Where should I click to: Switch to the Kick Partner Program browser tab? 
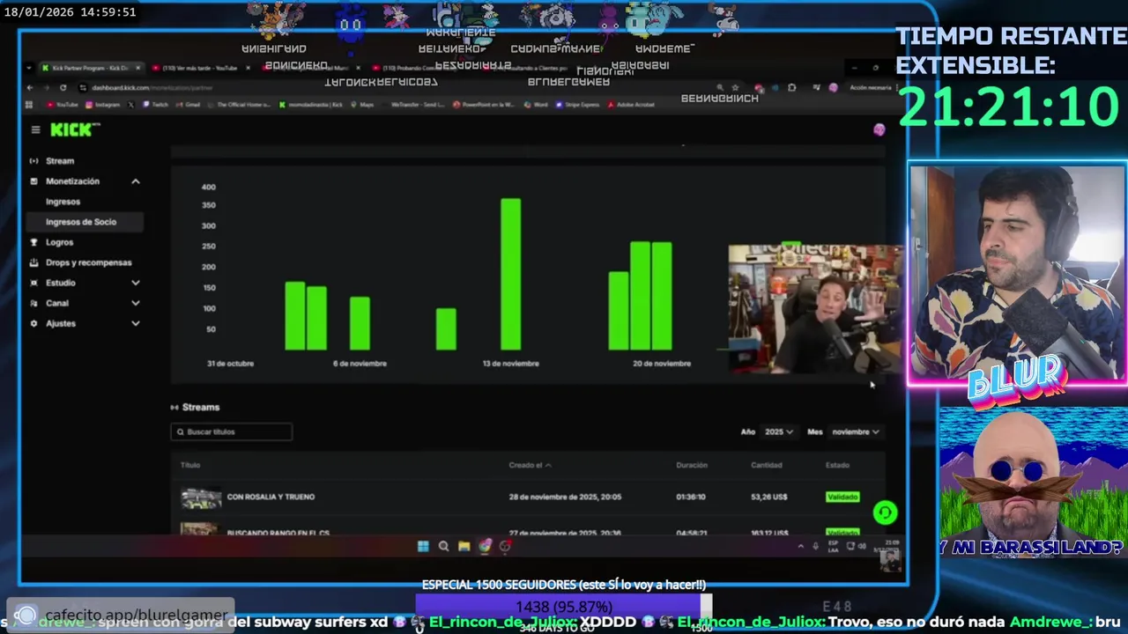click(91, 68)
